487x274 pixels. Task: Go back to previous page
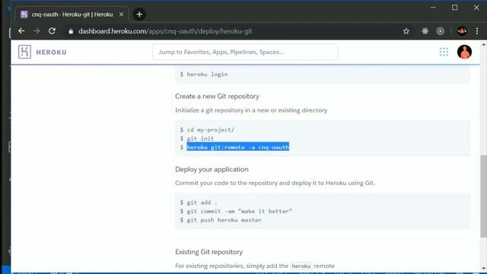point(21,31)
